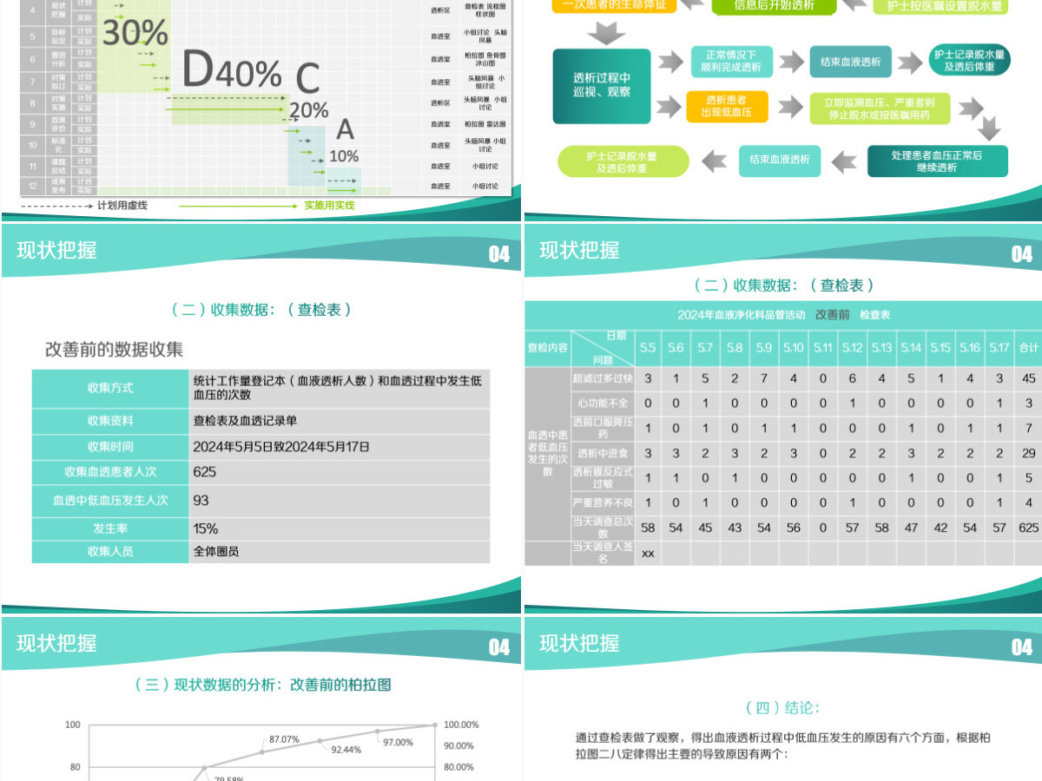Click the 15% value cell

339,528
